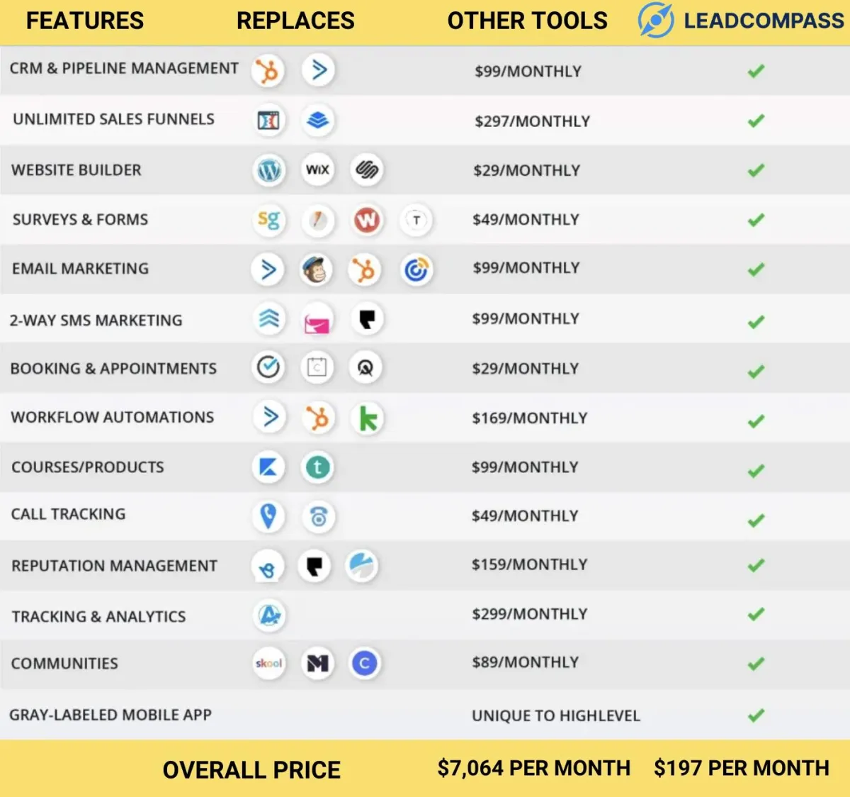Click the Skool icon in Communities row

pos(268,664)
